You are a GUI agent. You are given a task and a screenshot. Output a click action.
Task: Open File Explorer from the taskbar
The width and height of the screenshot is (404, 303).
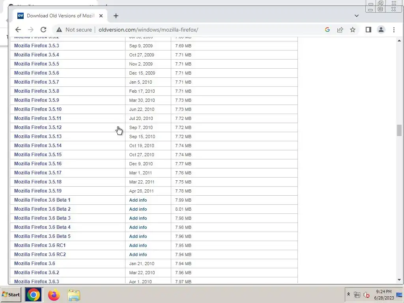click(x=74, y=295)
